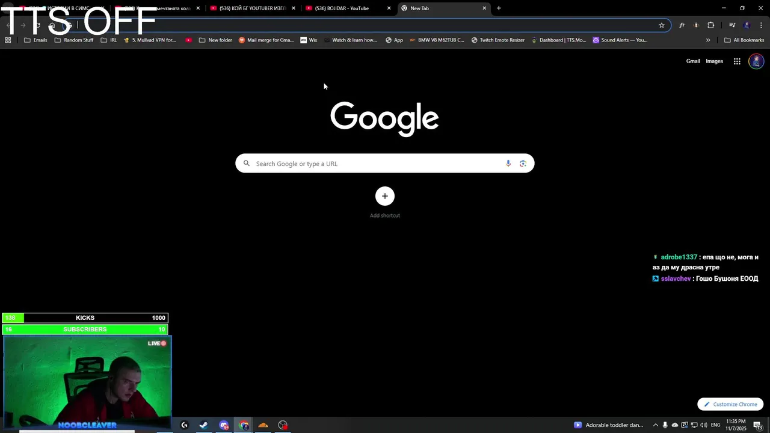Image resolution: width=770 pixels, height=433 pixels.
Task: Open Discord from the taskbar
Action: (224, 425)
